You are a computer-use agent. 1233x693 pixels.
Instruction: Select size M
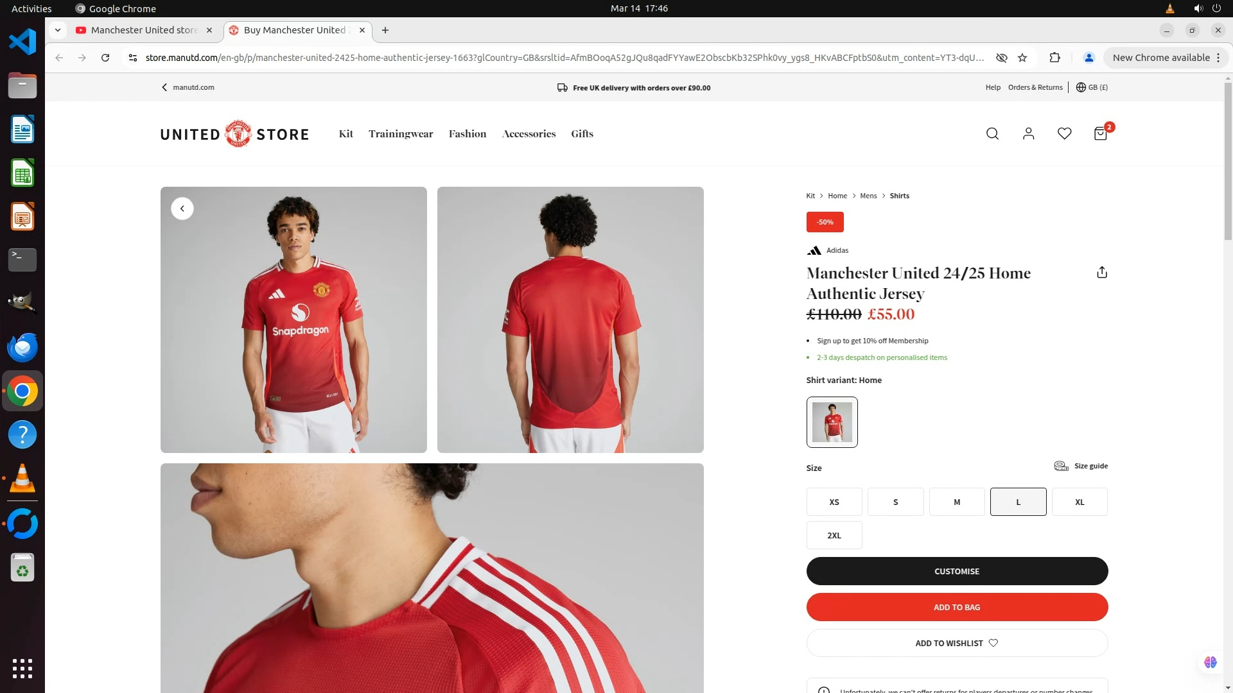point(957,502)
